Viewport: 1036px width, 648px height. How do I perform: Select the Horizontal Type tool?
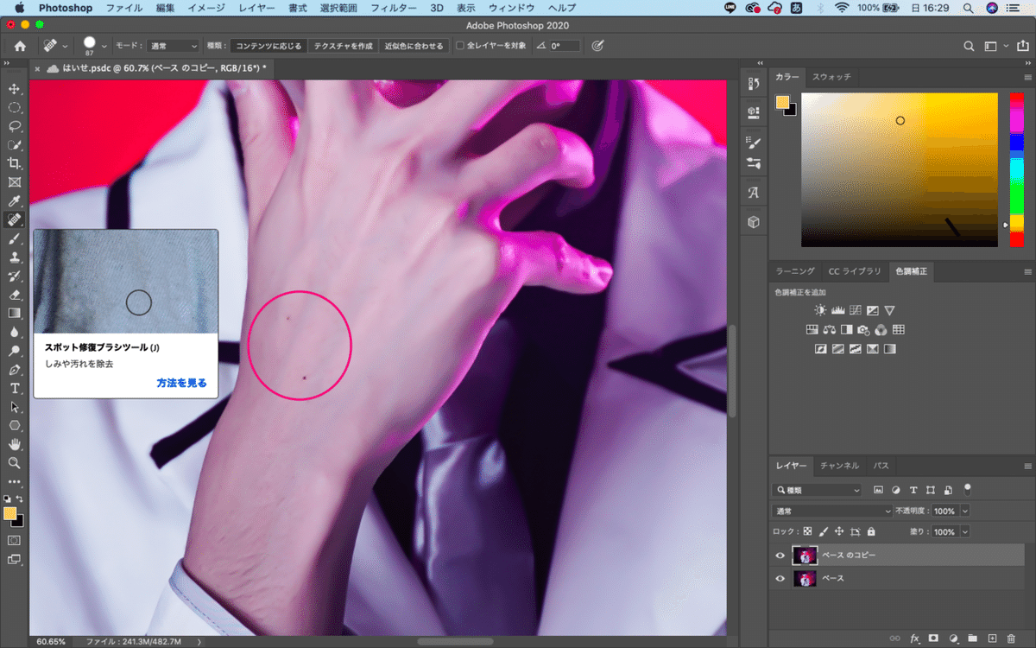click(14, 388)
